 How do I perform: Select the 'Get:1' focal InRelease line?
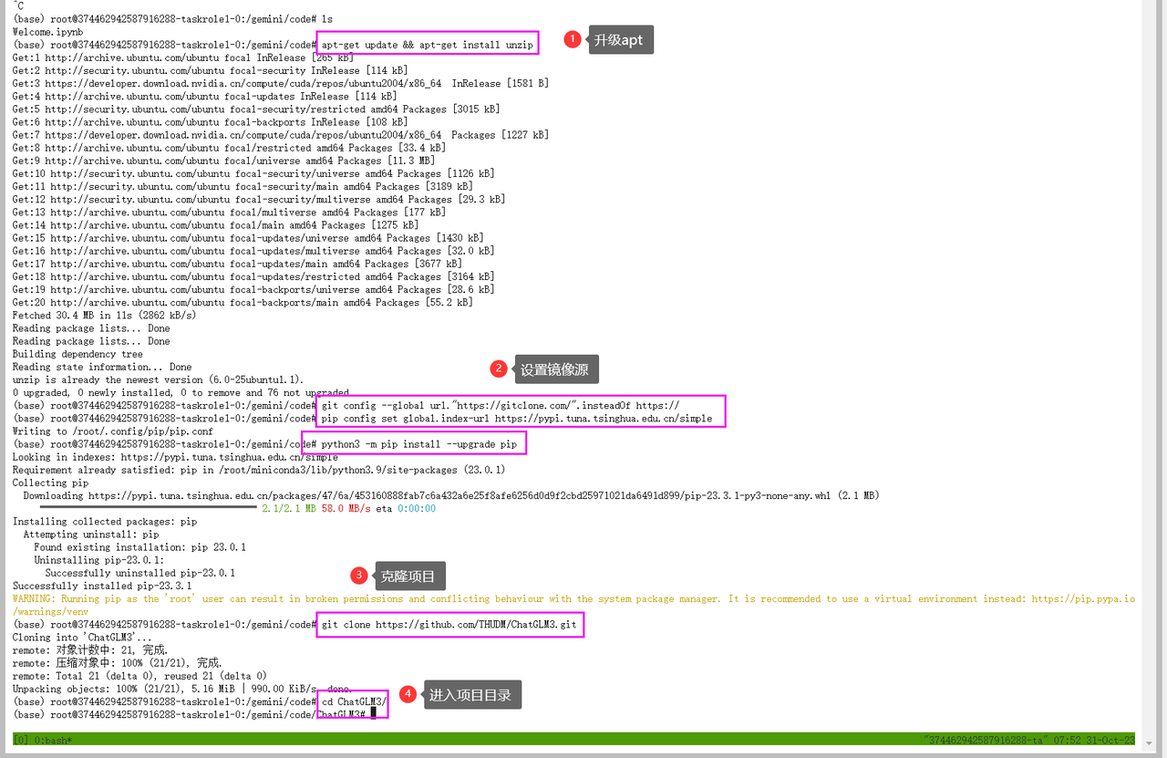pos(183,57)
